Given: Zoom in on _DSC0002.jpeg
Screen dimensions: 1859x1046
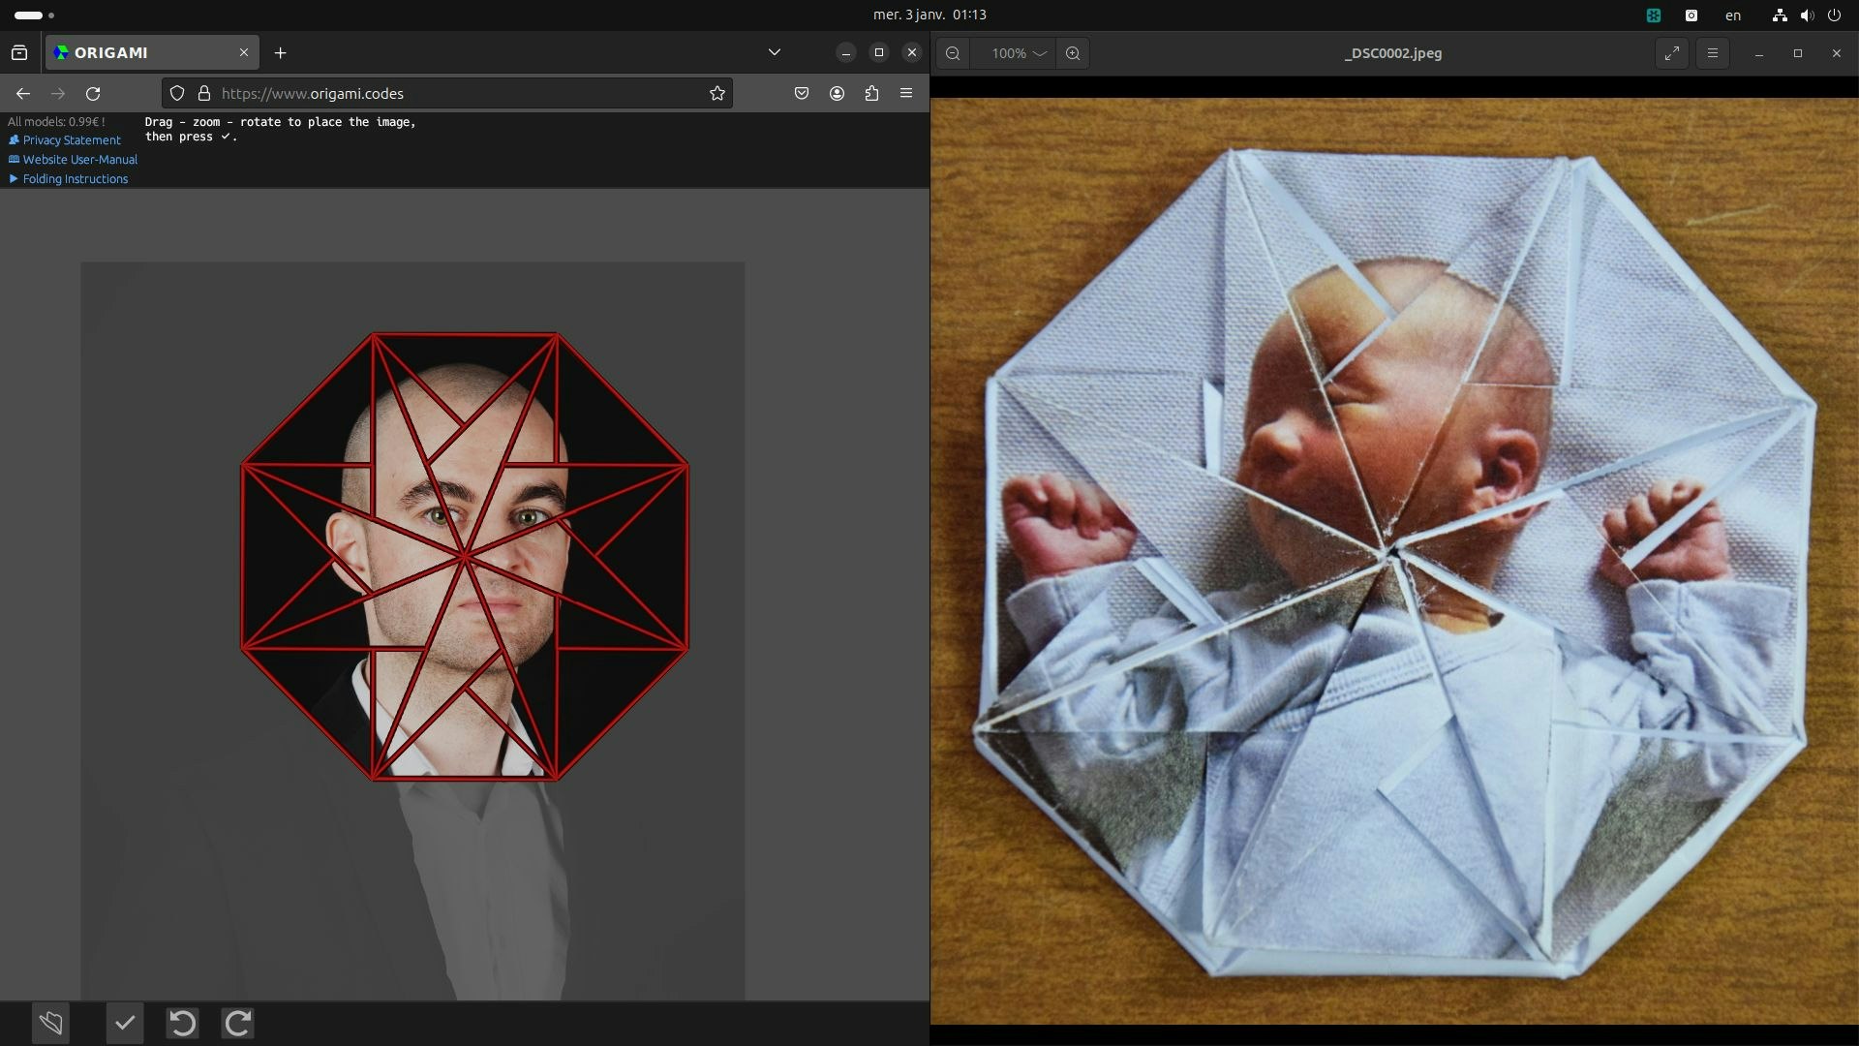Looking at the screenshot, I should pyautogui.click(x=1073, y=53).
